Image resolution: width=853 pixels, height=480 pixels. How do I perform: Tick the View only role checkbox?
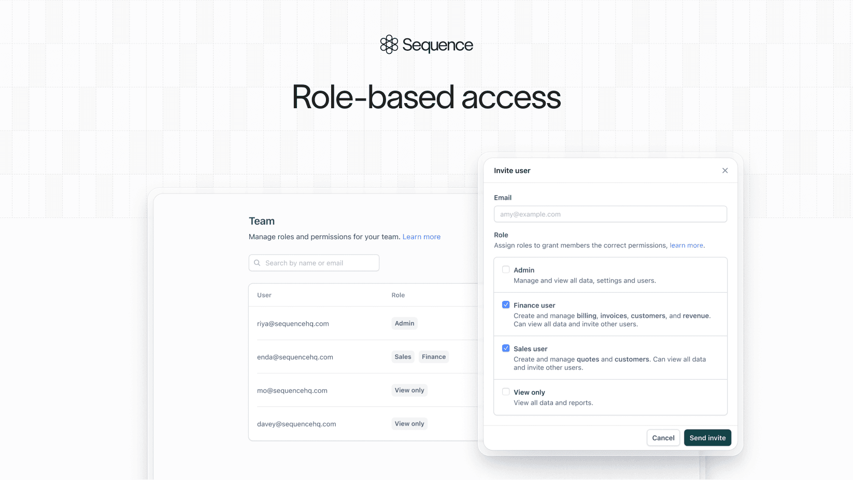506,392
